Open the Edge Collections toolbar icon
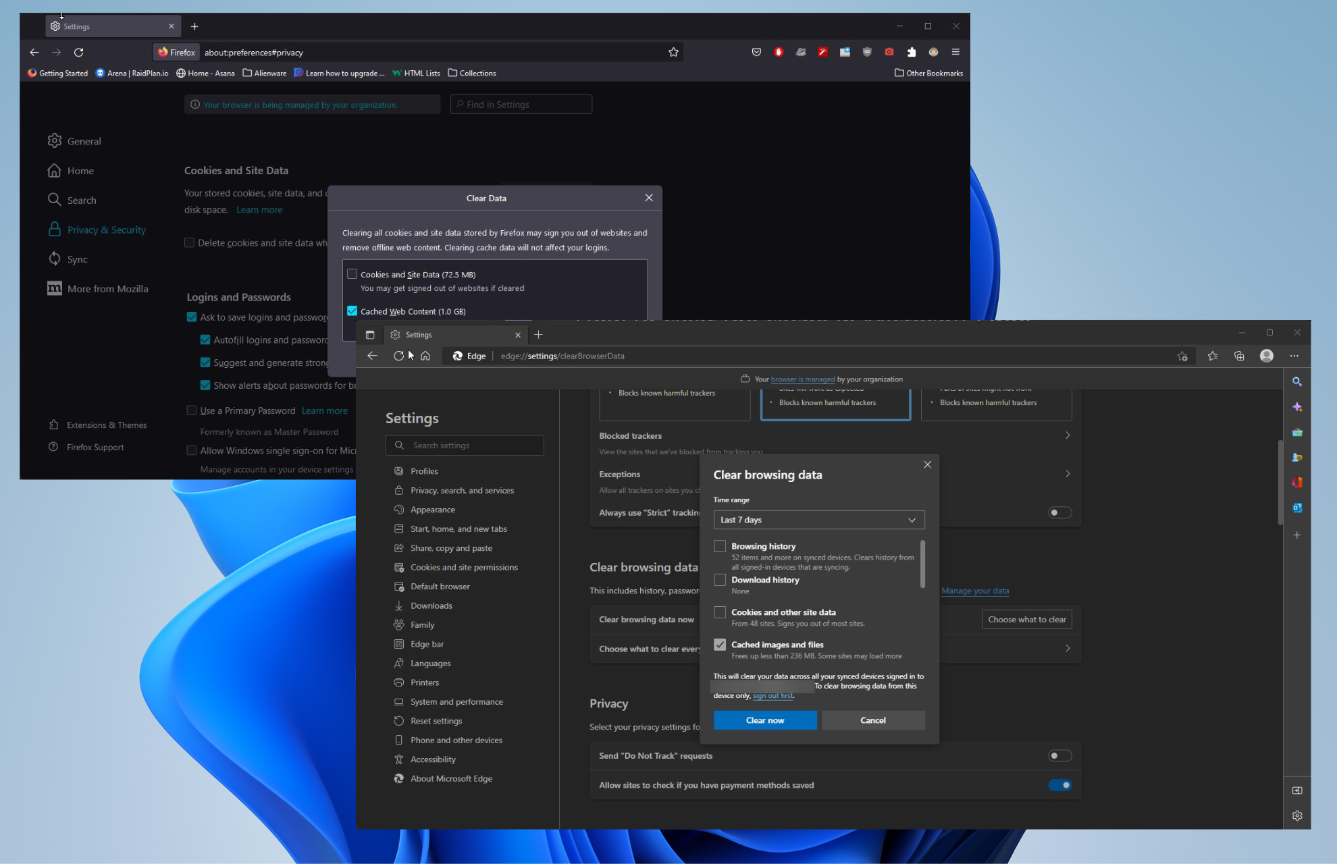The height and width of the screenshot is (864, 1337). point(1239,356)
